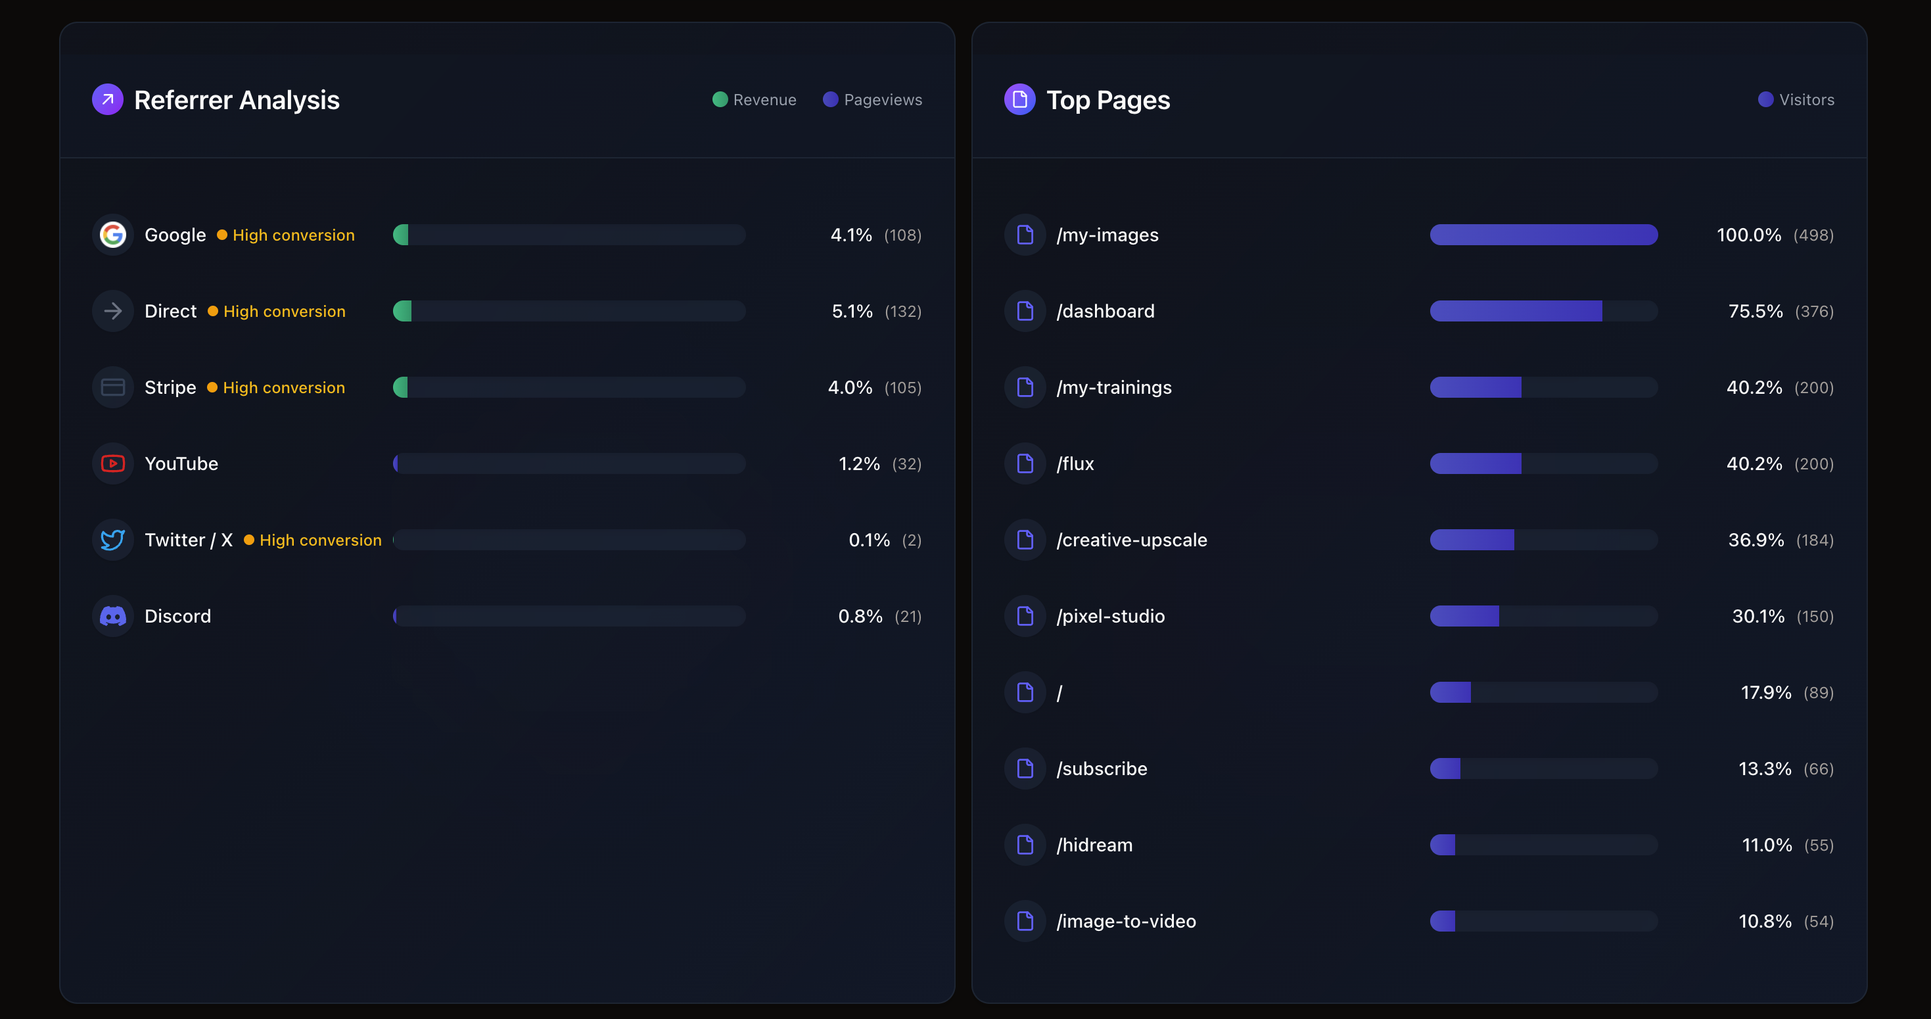Toggle the Pageviews legend item
1931x1019 pixels.
[x=873, y=100]
